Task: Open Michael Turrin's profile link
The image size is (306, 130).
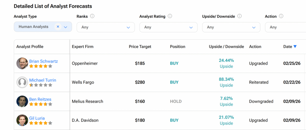Action: point(42,80)
